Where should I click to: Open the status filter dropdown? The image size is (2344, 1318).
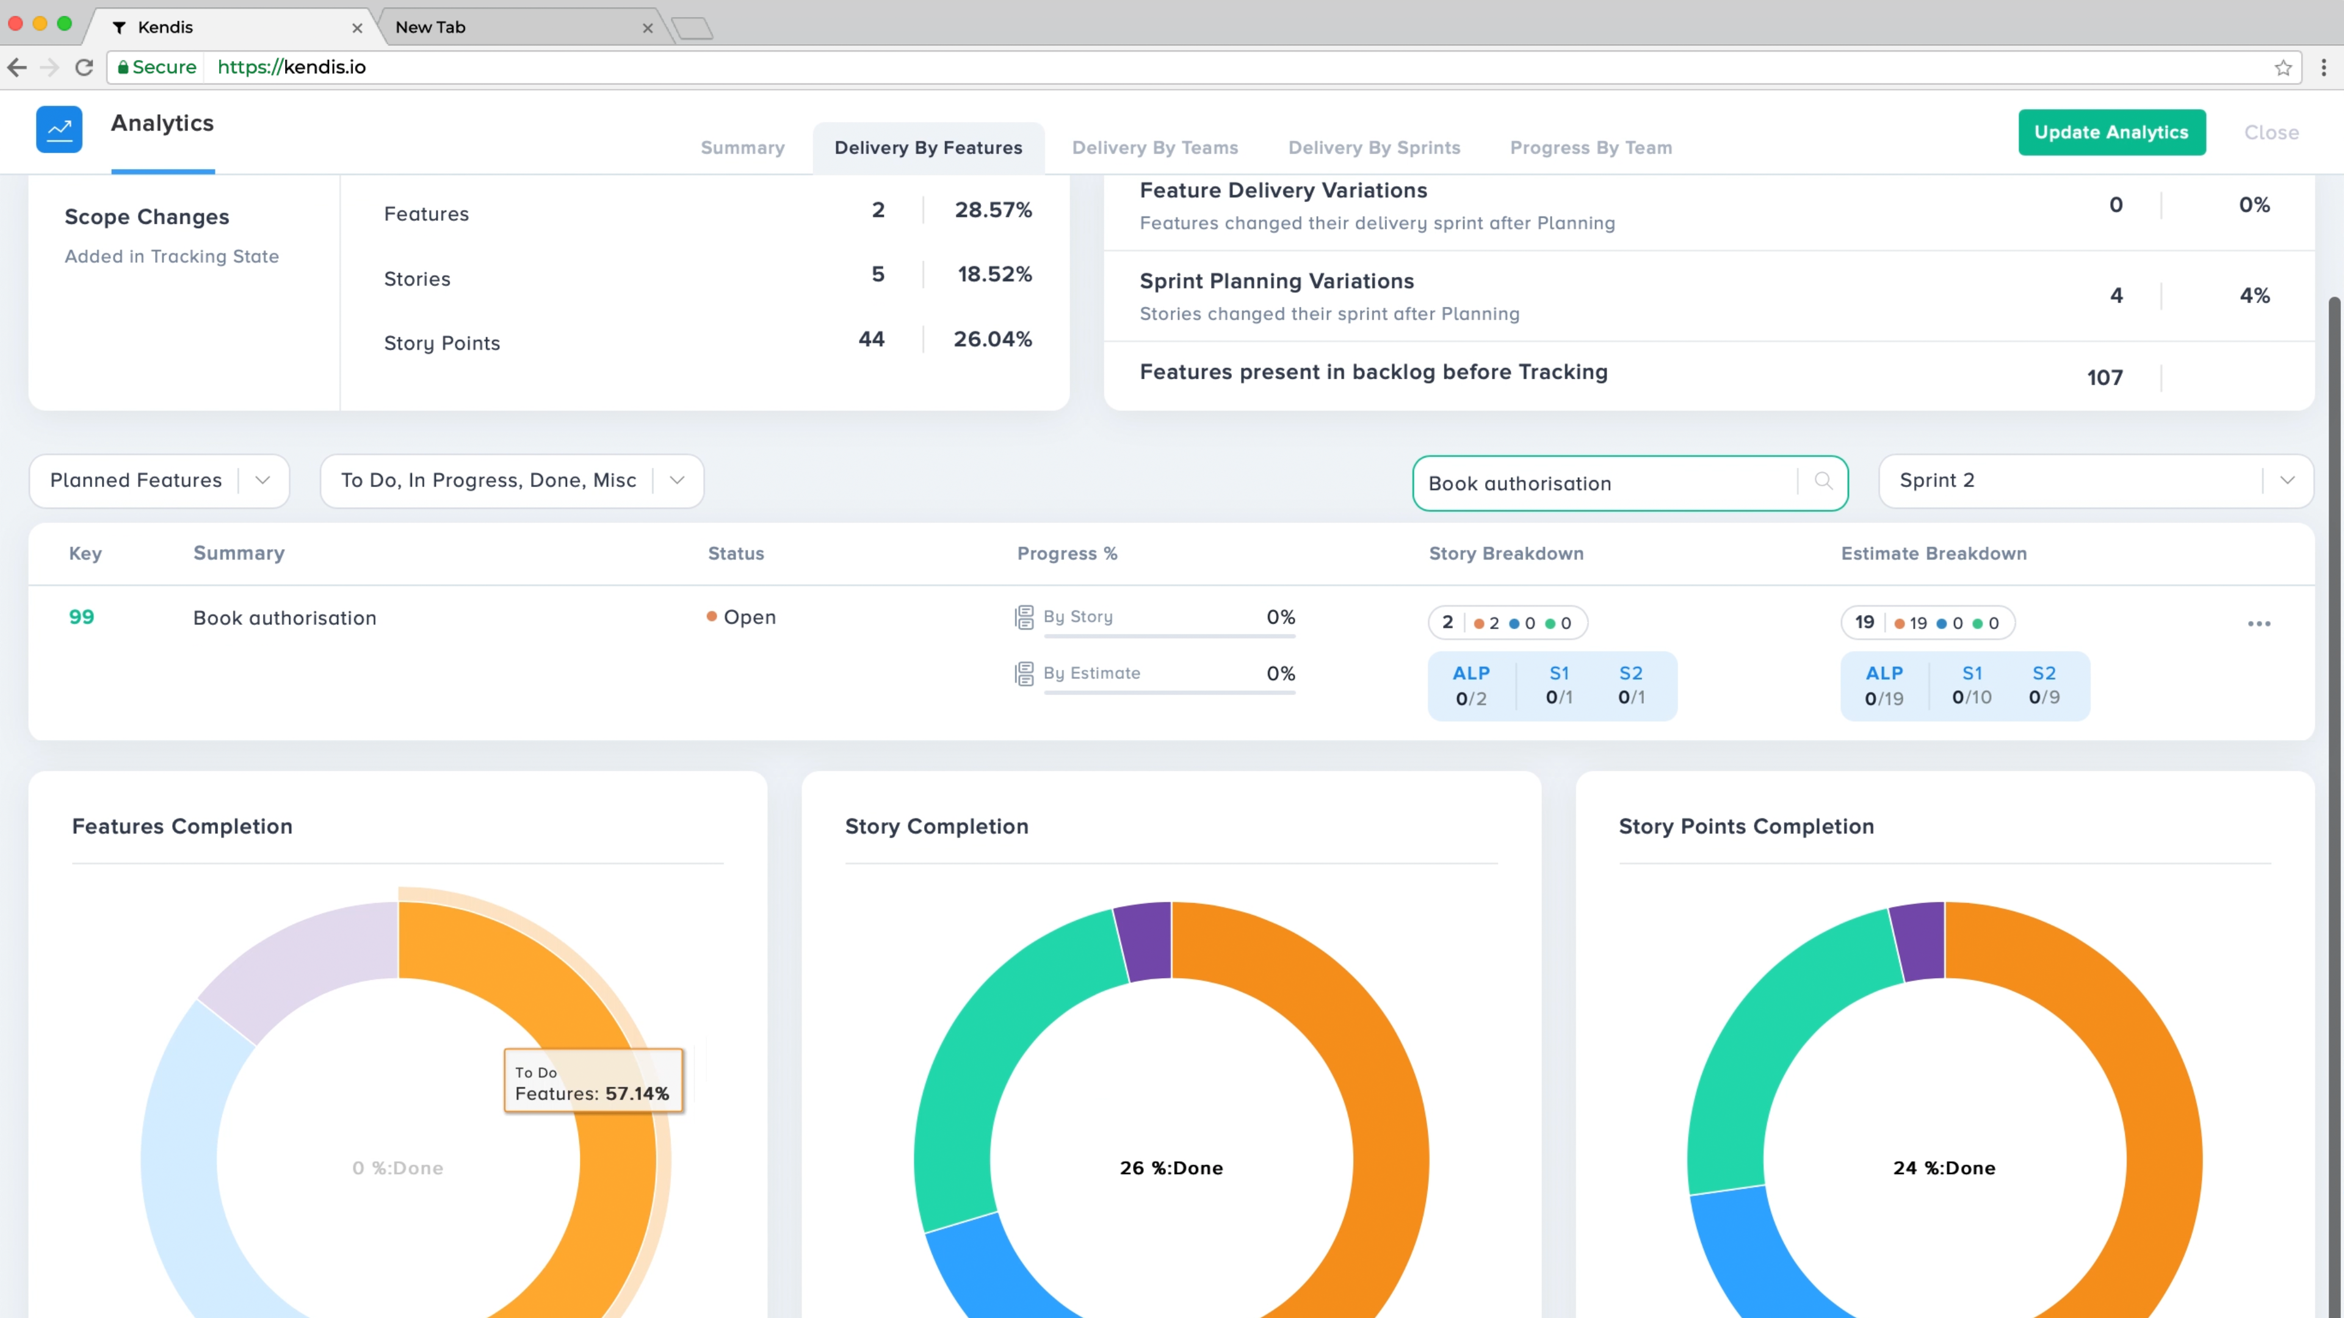click(x=676, y=480)
